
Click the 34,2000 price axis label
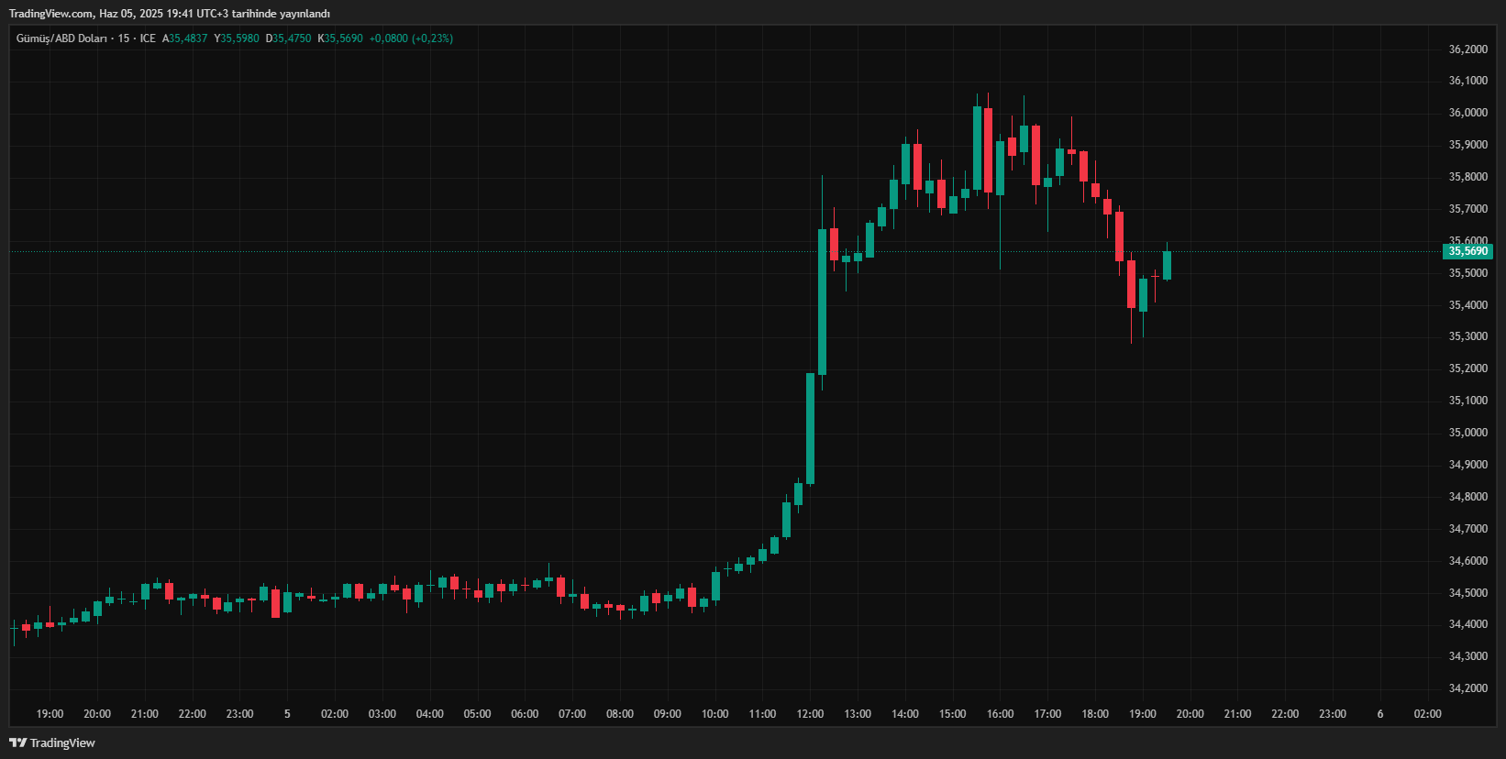click(1468, 688)
